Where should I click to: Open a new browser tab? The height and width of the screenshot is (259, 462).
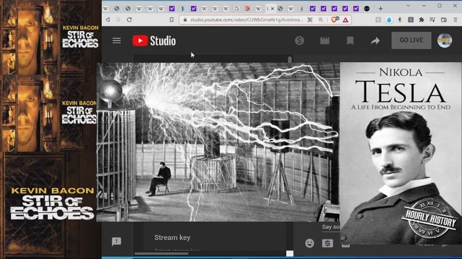380,9
